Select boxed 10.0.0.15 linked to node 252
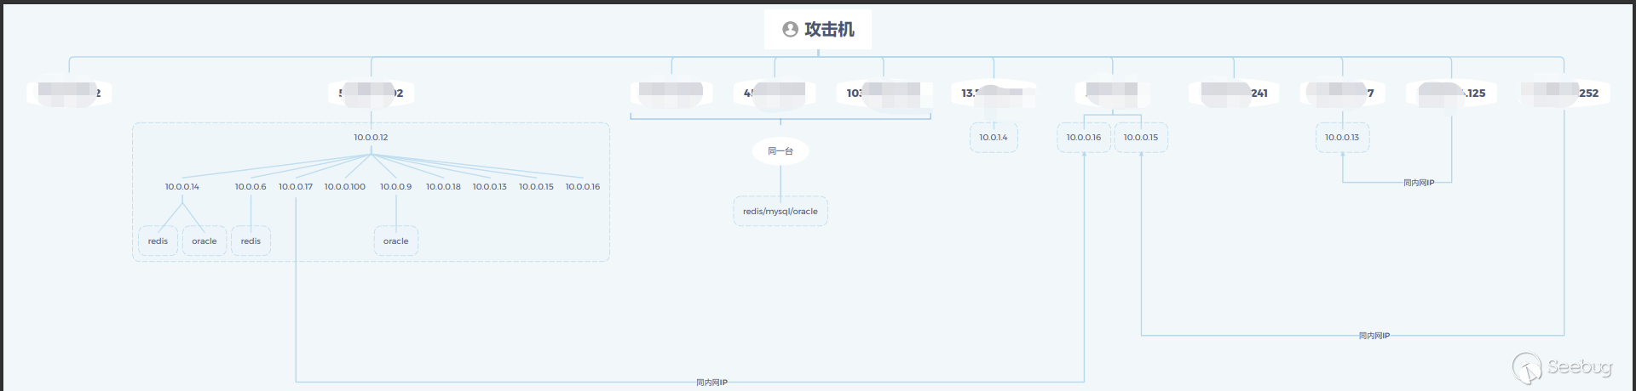 click(1141, 137)
